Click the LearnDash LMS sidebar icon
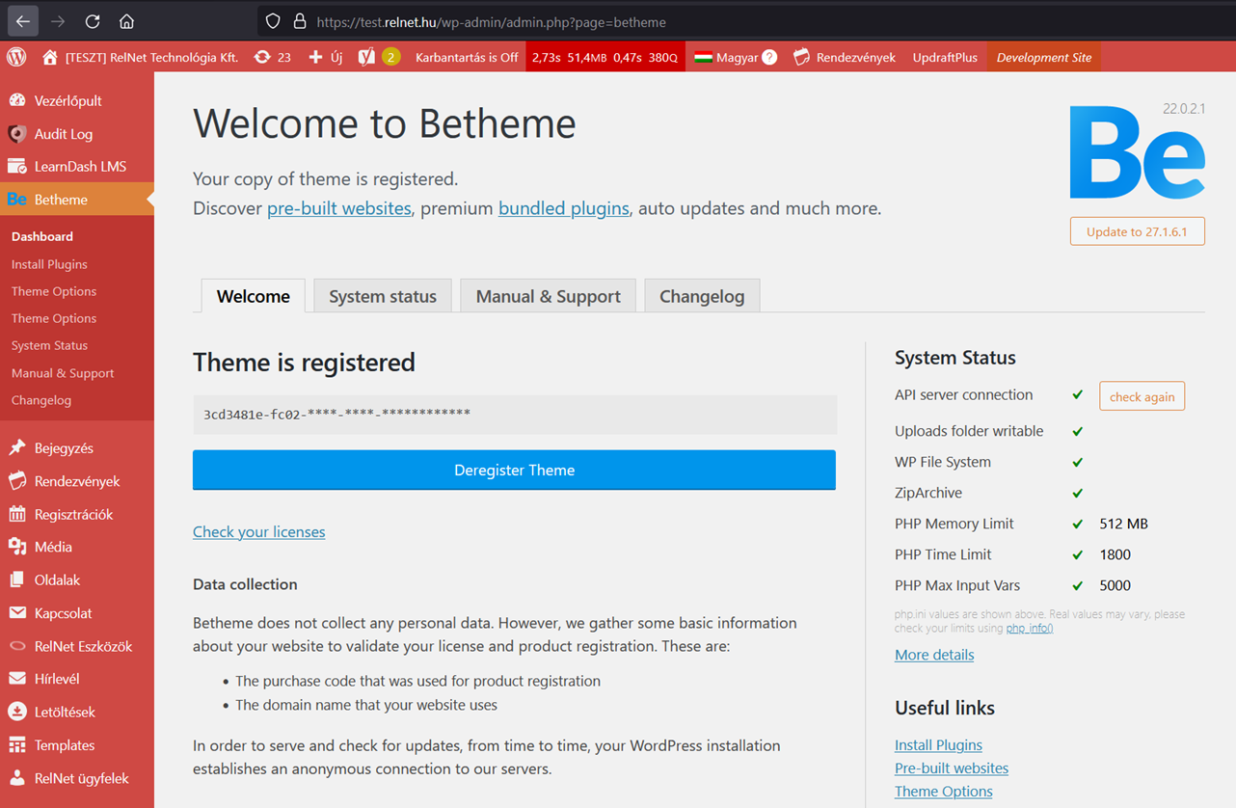Image resolution: width=1236 pixels, height=808 pixels. pyautogui.click(x=17, y=167)
